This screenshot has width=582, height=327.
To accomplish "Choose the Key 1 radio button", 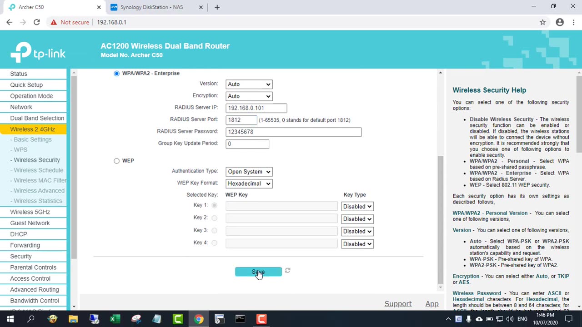I will pos(214,205).
